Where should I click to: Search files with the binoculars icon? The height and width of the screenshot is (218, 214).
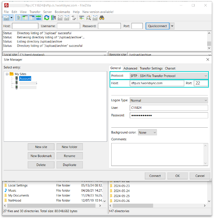[102, 18]
